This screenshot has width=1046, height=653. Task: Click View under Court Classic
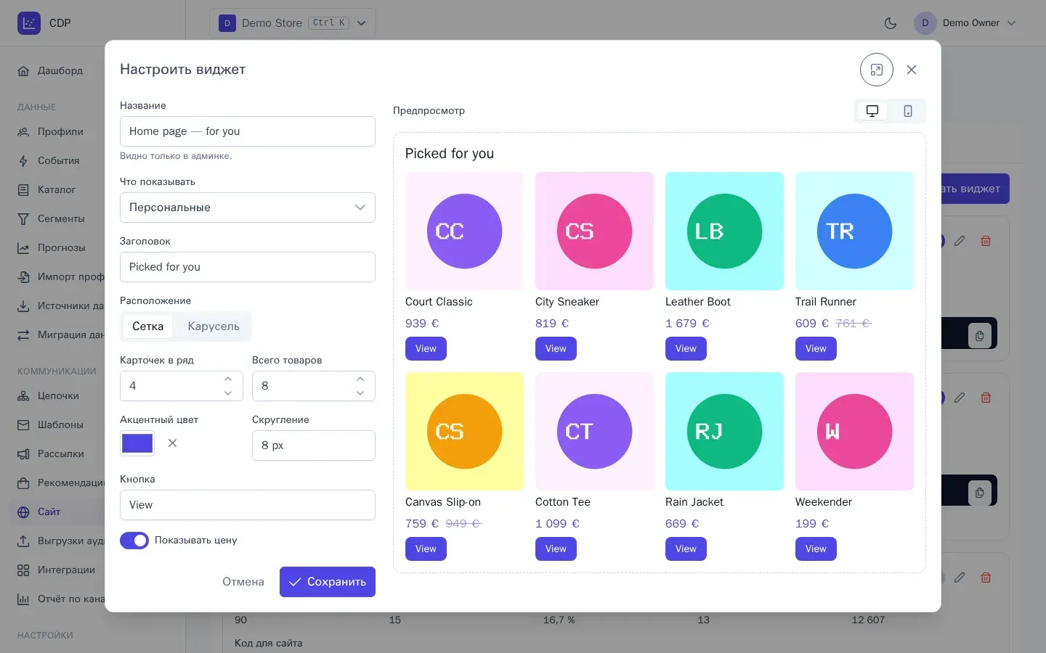426,349
